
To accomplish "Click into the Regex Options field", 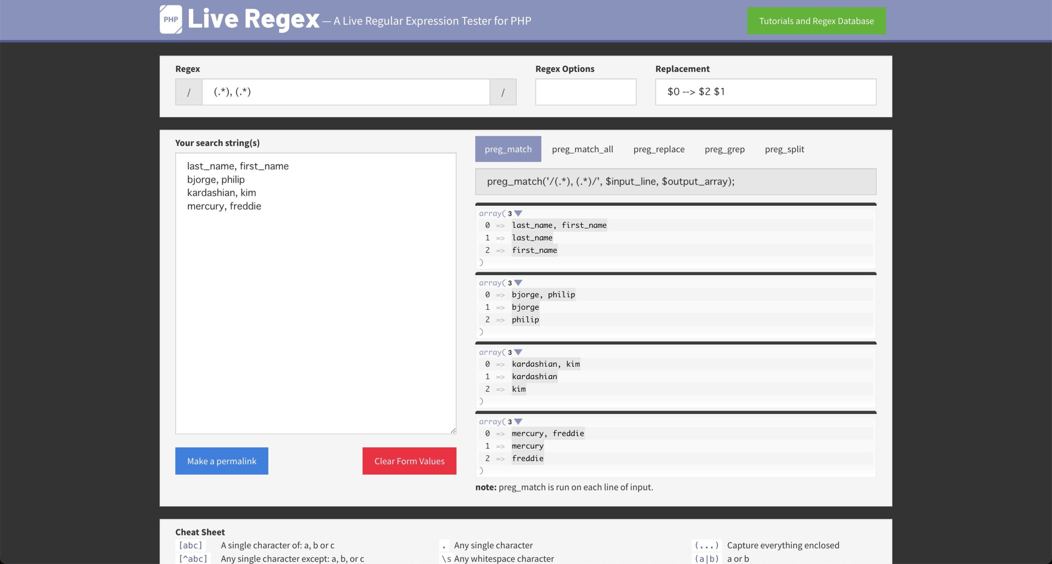I will (x=585, y=92).
